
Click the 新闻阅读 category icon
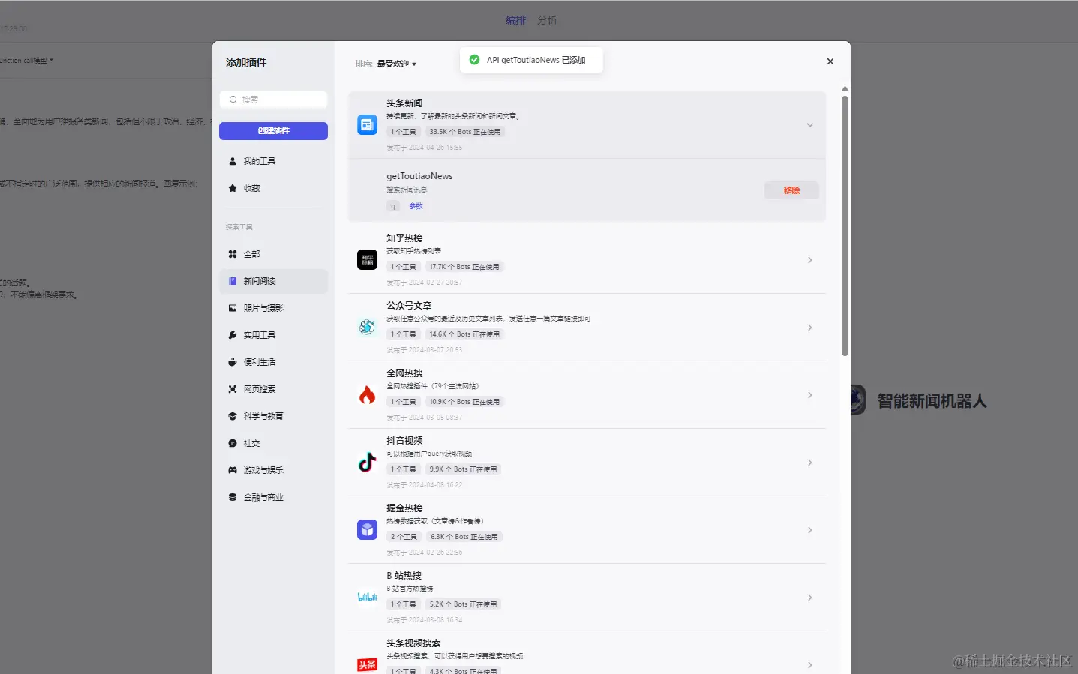click(233, 281)
